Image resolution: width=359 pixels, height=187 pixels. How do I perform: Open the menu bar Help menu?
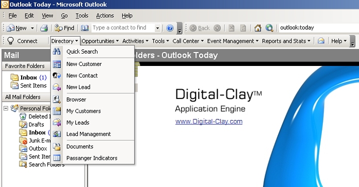tap(127, 15)
